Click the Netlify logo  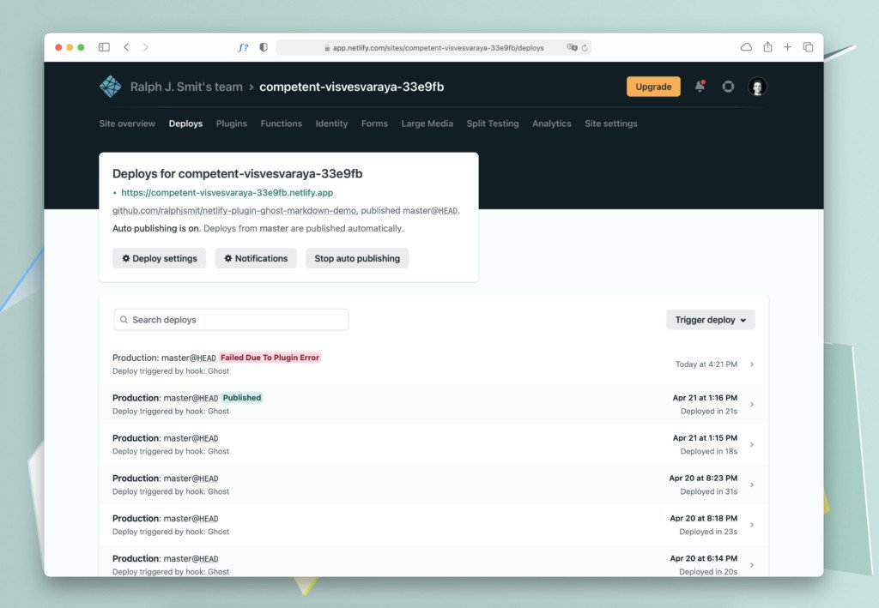110,86
